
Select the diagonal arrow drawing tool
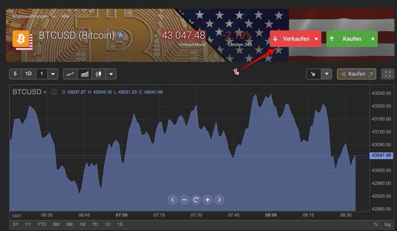tap(313, 74)
